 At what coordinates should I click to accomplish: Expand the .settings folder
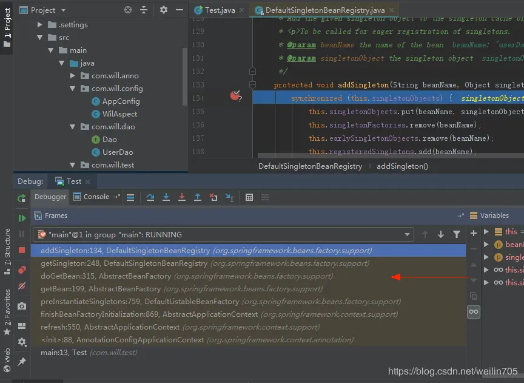coord(40,24)
